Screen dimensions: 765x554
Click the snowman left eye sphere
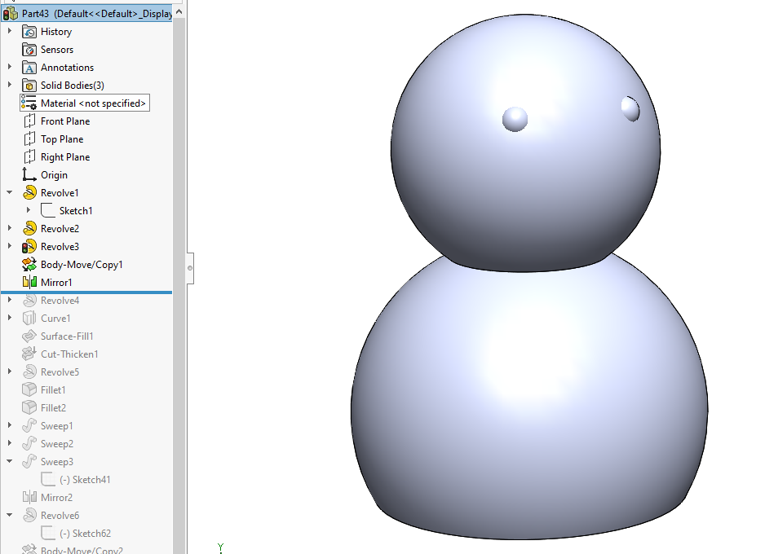pyautogui.click(x=515, y=120)
